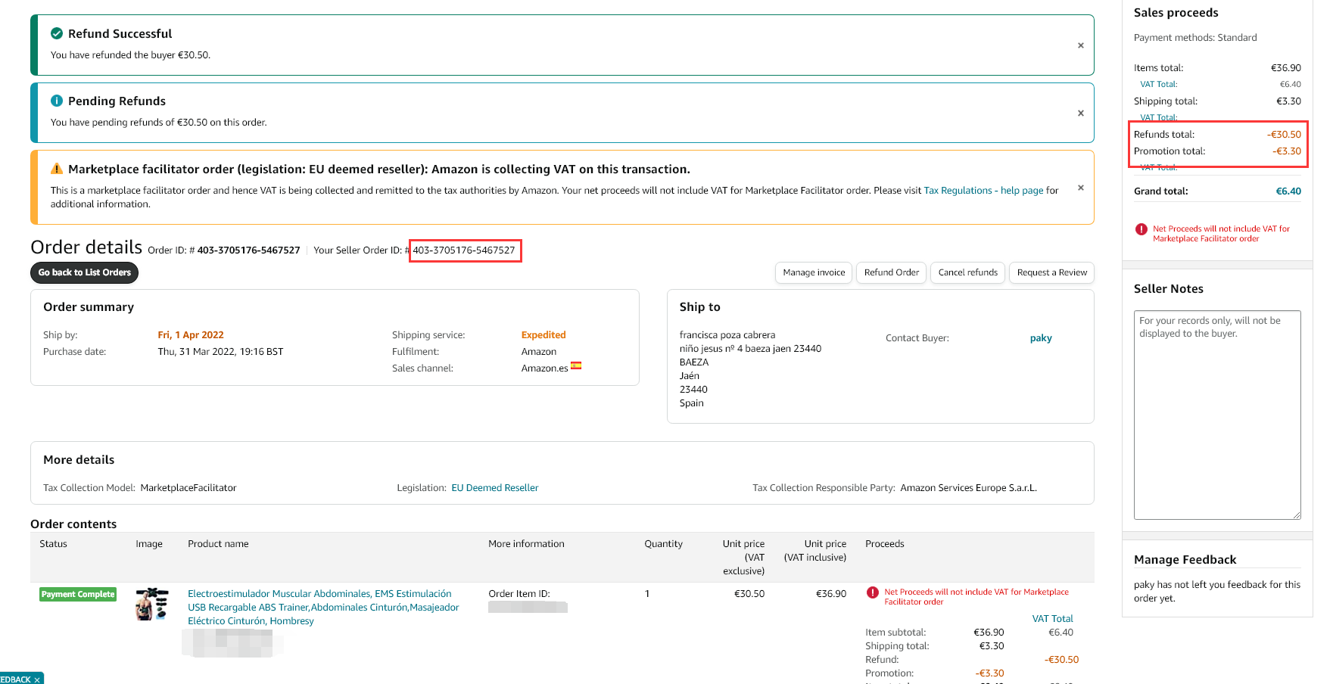This screenshot has width=1333, height=684.
Task: Click the Spain flag icon beside Amazon.es
Action: pyautogui.click(x=576, y=365)
